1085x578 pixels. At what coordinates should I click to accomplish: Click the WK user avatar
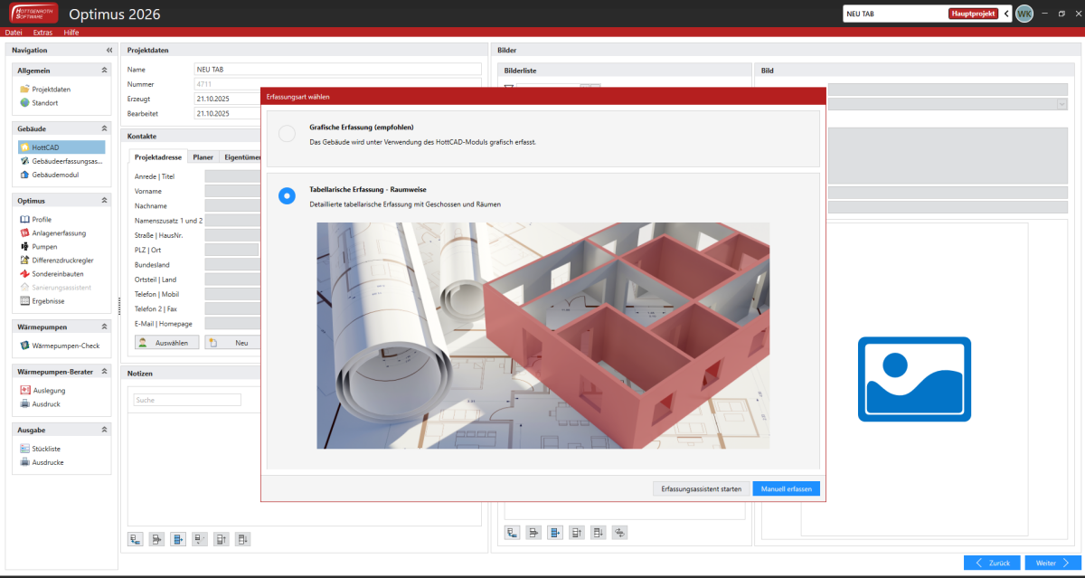[1024, 14]
